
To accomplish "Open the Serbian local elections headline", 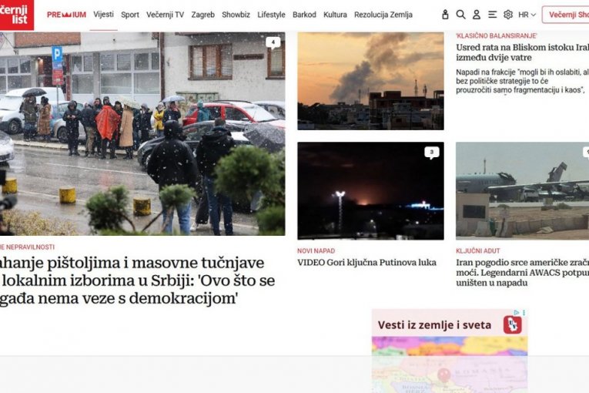I will click(x=138, y=280).
